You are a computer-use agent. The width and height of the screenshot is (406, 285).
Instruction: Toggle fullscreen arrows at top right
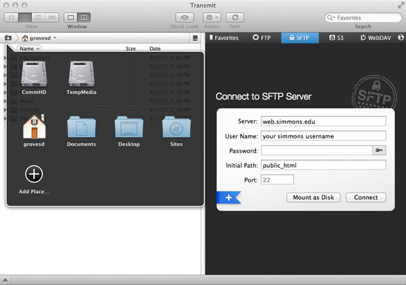[401, 5]
